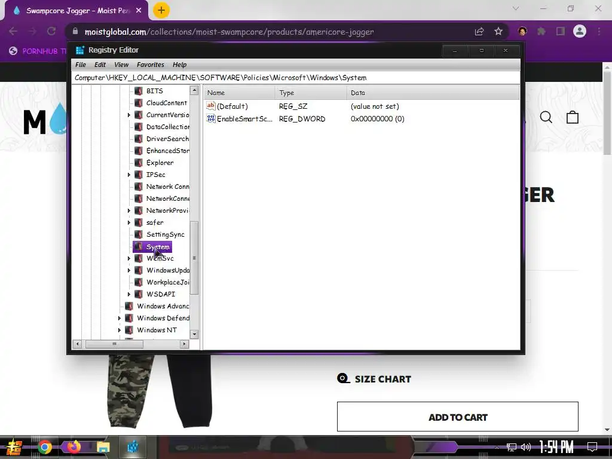Image resolution: width=612 pixels, height=459 pixels.
Task: Click tree horizontal scroll right arrow
Action: pyautogui.click(x=184, y=344)
